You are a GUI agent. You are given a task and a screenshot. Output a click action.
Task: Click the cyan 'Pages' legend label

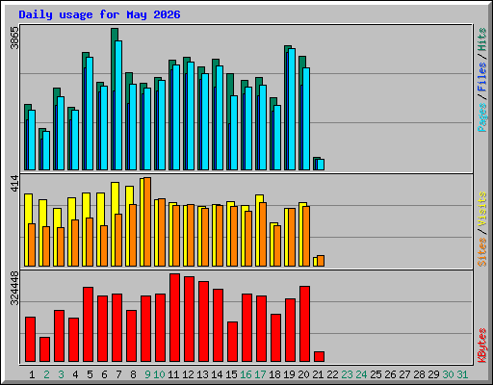pos(481,117)
